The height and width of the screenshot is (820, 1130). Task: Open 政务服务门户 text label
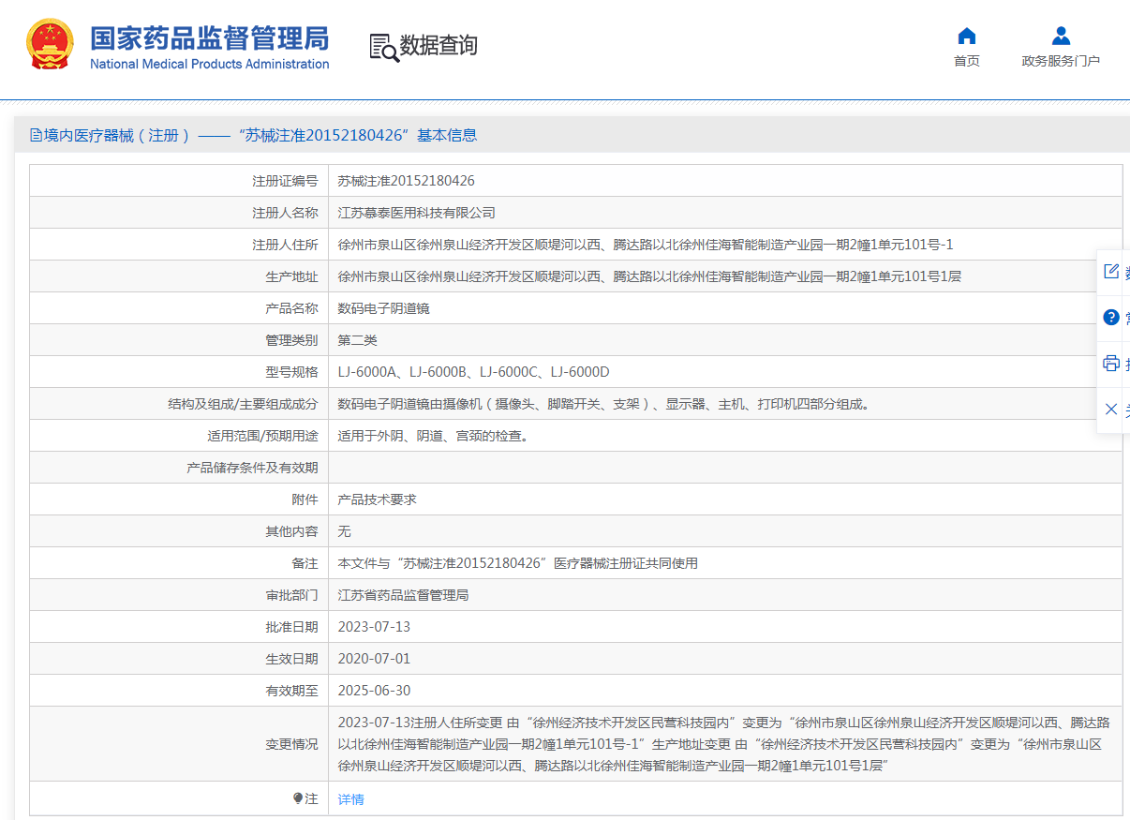pyautogui.click(x=1061, y=61)
